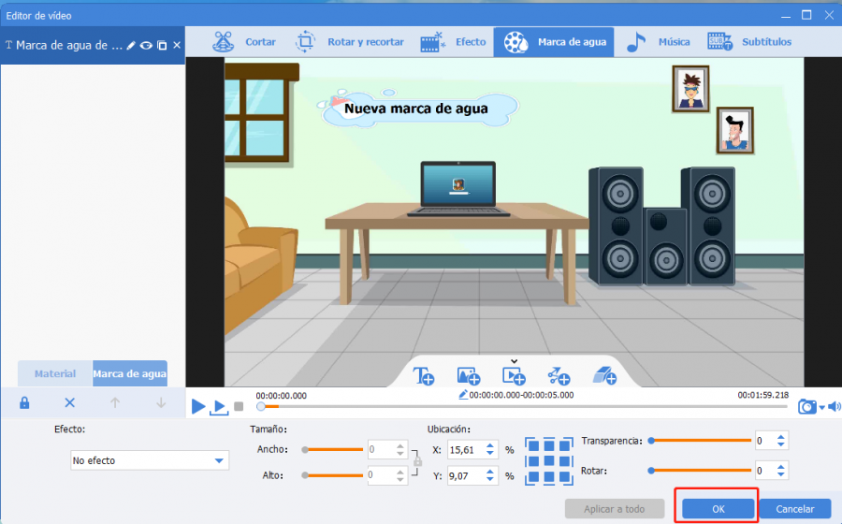Edit watermark name with pencil icon

(131, 46)
